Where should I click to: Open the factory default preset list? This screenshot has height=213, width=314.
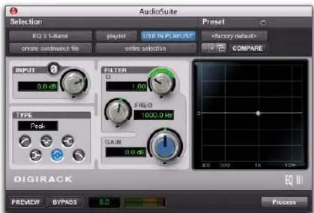[234, 36]
